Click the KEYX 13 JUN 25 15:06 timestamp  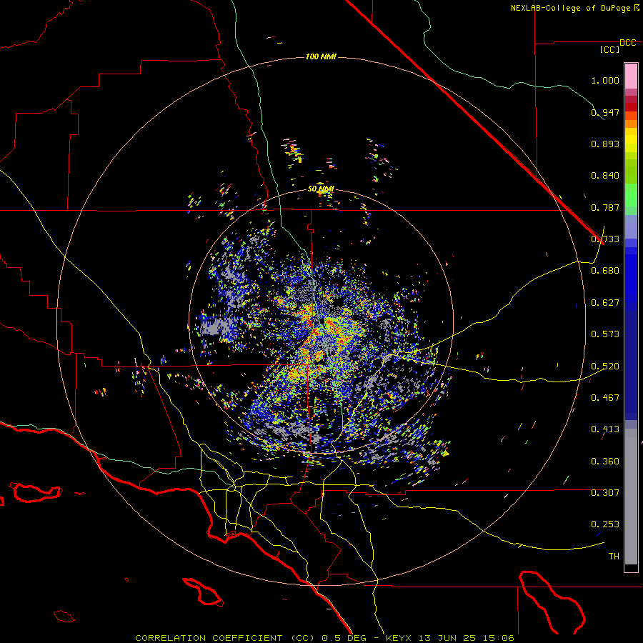450,638
